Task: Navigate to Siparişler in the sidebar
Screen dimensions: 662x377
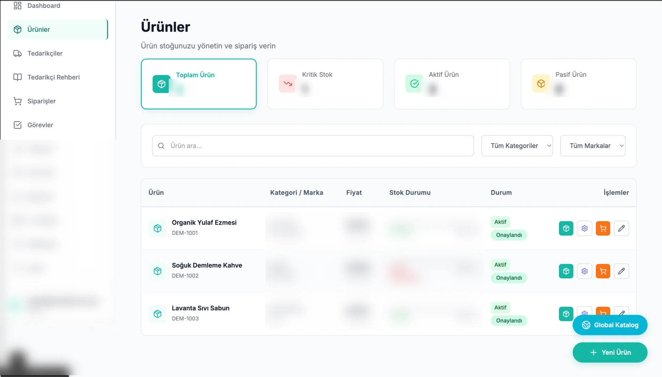Action: click(x=58, y=101)
